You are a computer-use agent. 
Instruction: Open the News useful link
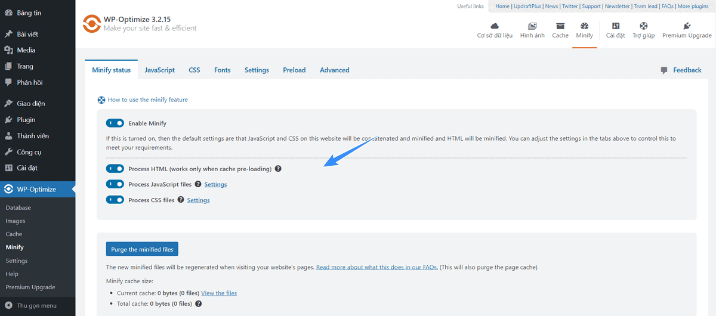point(551,6)
